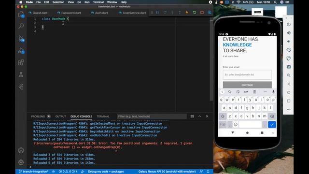
Task: Click the debug Step Into button
Action: tap(172, 13)
